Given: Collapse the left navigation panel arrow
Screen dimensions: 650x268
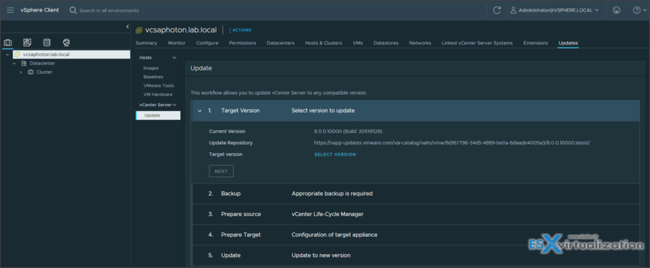Looking at the screenshot, I should (x=127, y=27).
